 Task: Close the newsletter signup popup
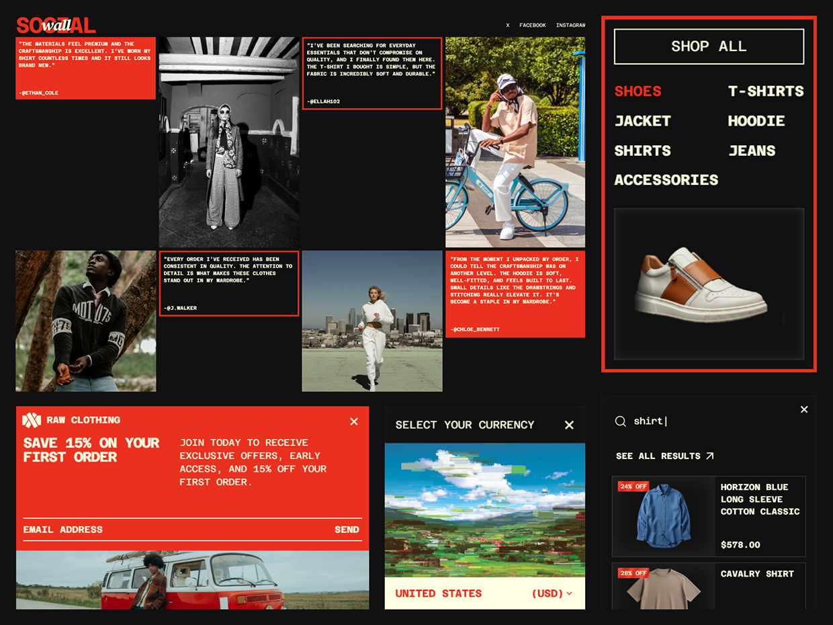[354, 421]
